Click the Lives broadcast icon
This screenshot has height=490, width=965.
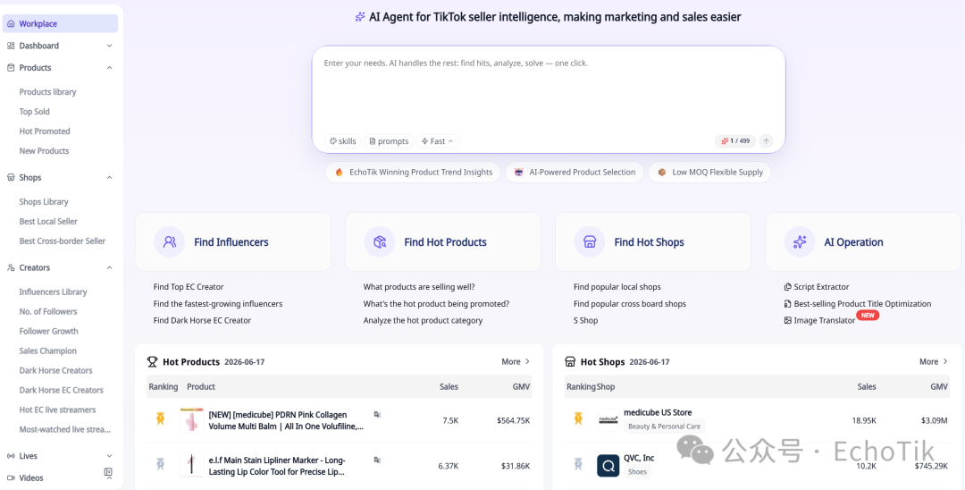click(x=11, y=456)
